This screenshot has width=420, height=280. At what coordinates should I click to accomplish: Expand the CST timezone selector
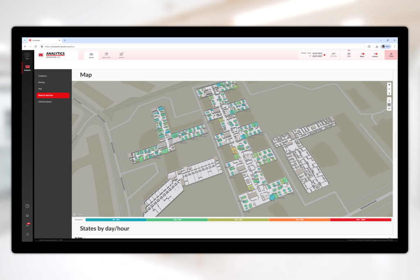click(333, 54)
